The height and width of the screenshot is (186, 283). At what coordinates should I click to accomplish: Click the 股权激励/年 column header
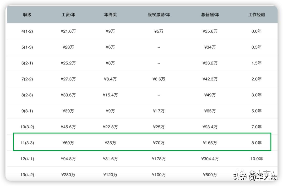[x=159, y=15]
